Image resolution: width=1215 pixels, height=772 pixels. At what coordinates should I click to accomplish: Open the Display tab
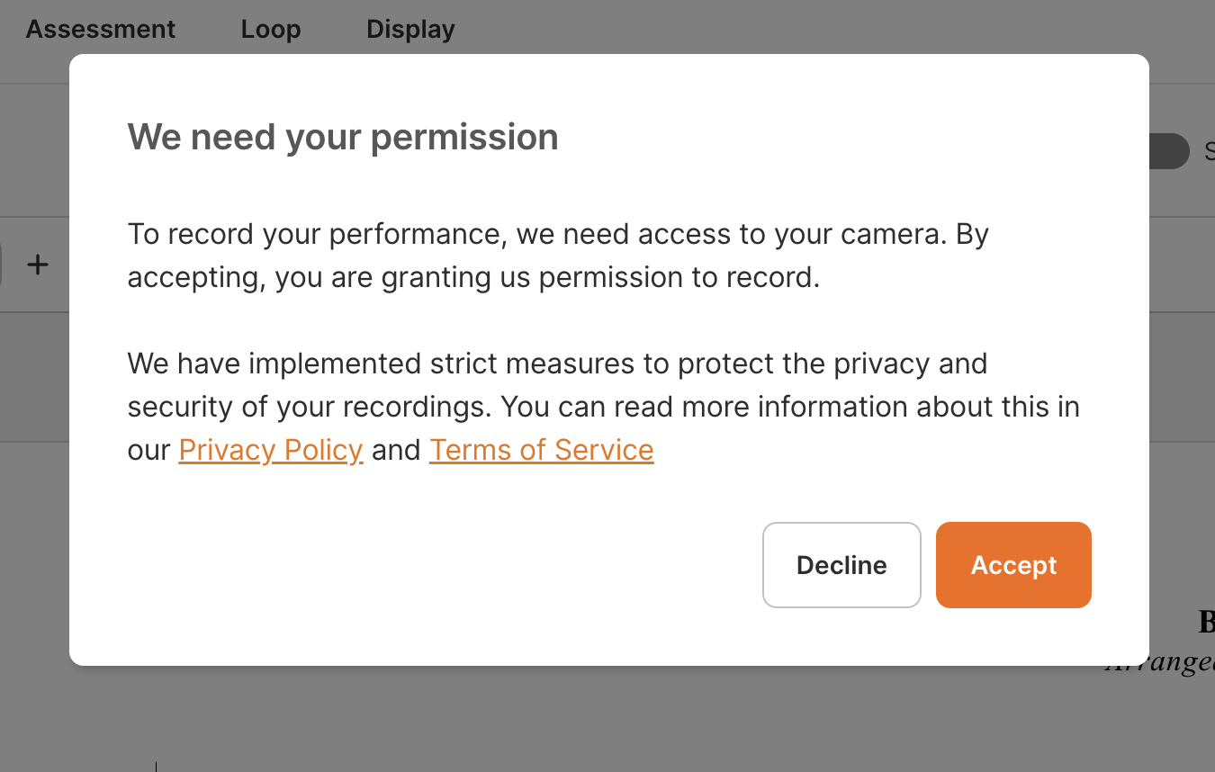click(x=410, y=29)
